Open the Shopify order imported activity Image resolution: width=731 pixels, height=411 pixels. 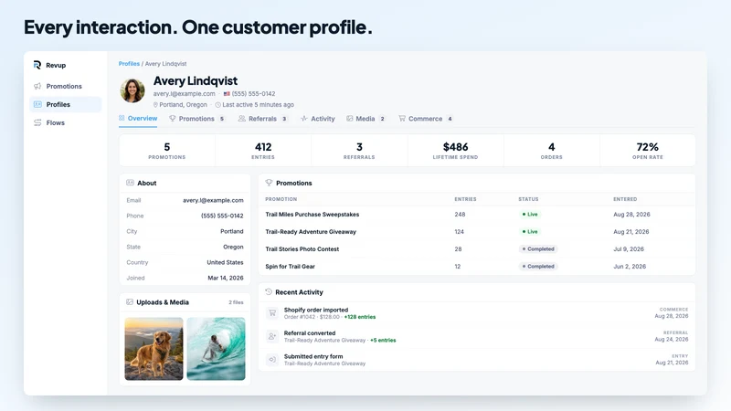click(x=477, y=313)
